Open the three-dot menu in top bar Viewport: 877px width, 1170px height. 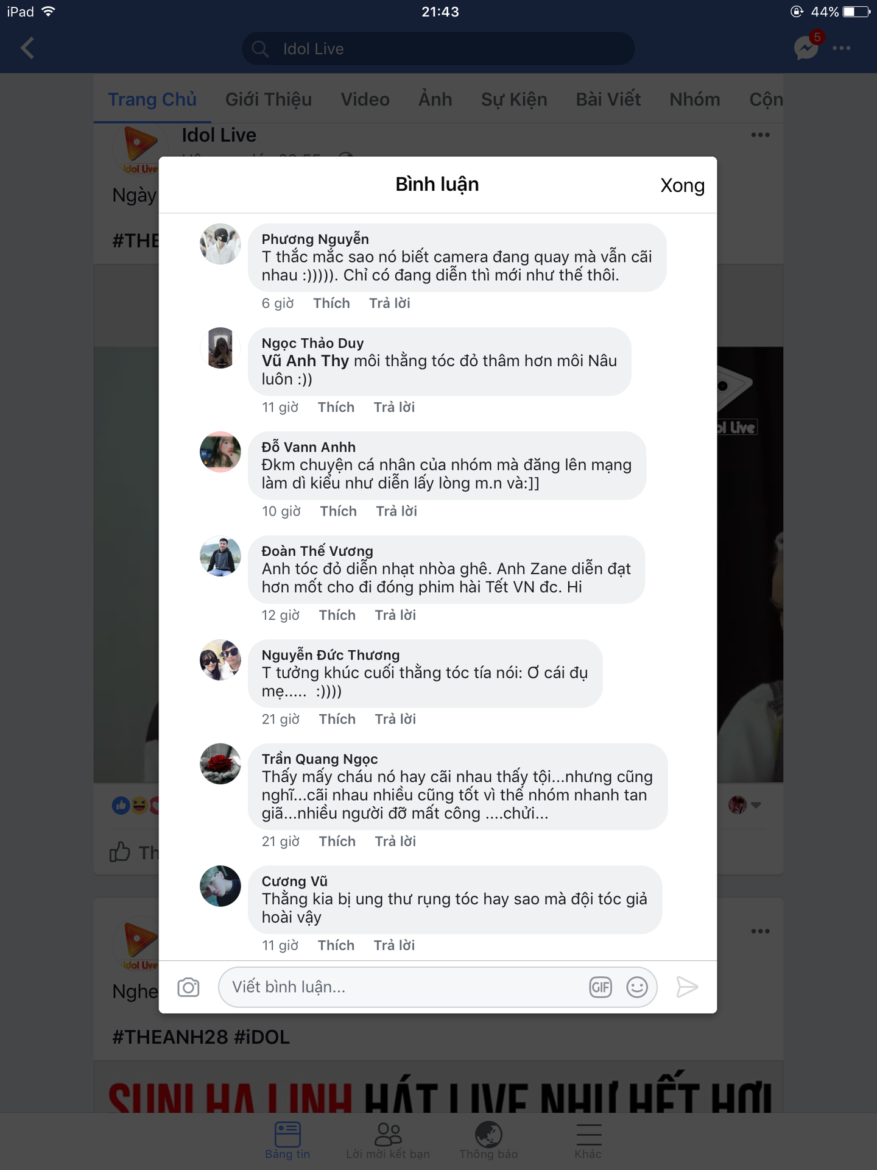[x=842, y=48]
